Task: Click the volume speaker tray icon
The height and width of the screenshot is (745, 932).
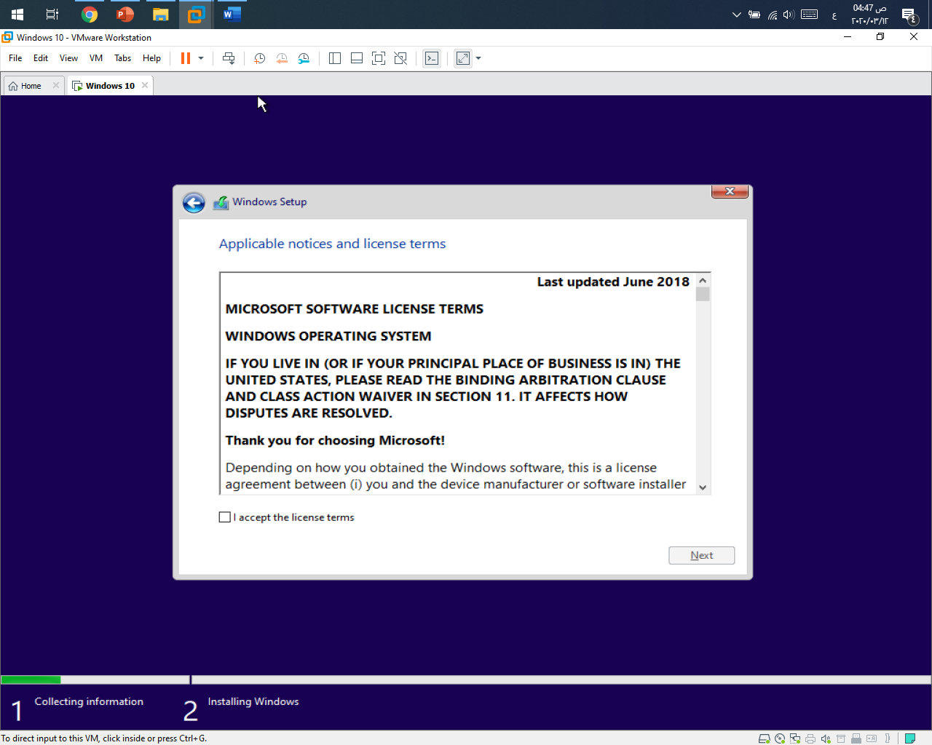Action: 789,15
